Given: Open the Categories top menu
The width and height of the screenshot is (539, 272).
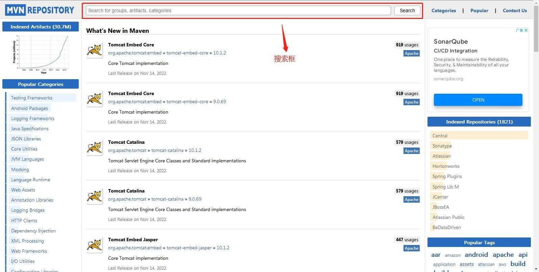Looking at the screenshot, I should click(x=444, y=10).
